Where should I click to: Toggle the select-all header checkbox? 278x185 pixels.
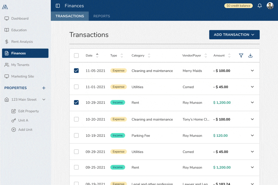pos(76,56)
